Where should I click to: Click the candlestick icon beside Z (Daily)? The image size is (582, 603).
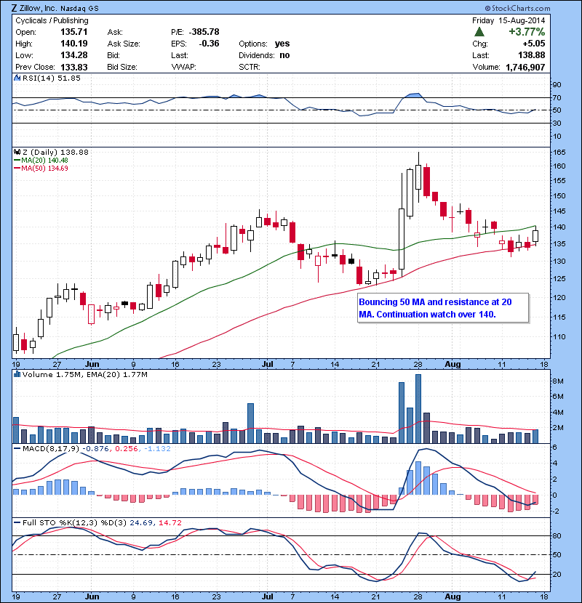pyautogui.click(x=17, y=152)
